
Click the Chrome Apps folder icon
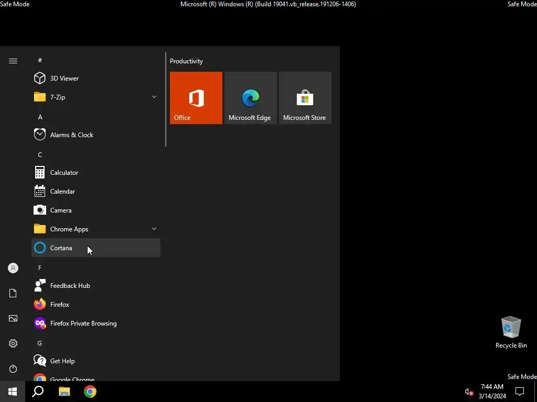point(40,229)
